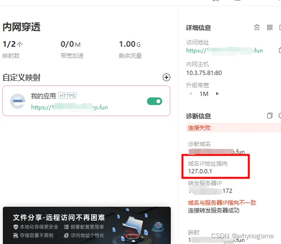
Task: Click the 转发服务器IP label
Action: point(205,183)
